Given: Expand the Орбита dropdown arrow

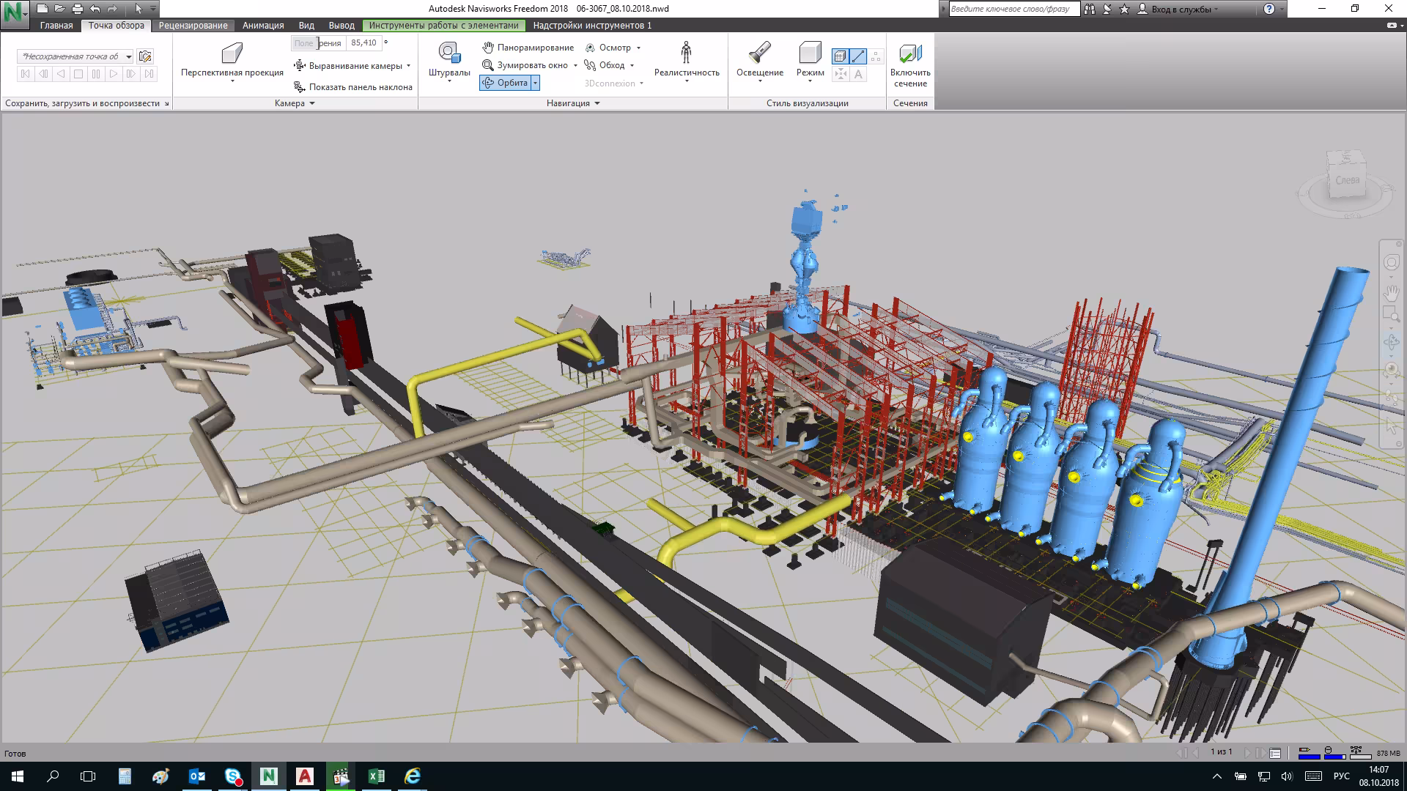Looking at the screenshot, I should 536,83.
